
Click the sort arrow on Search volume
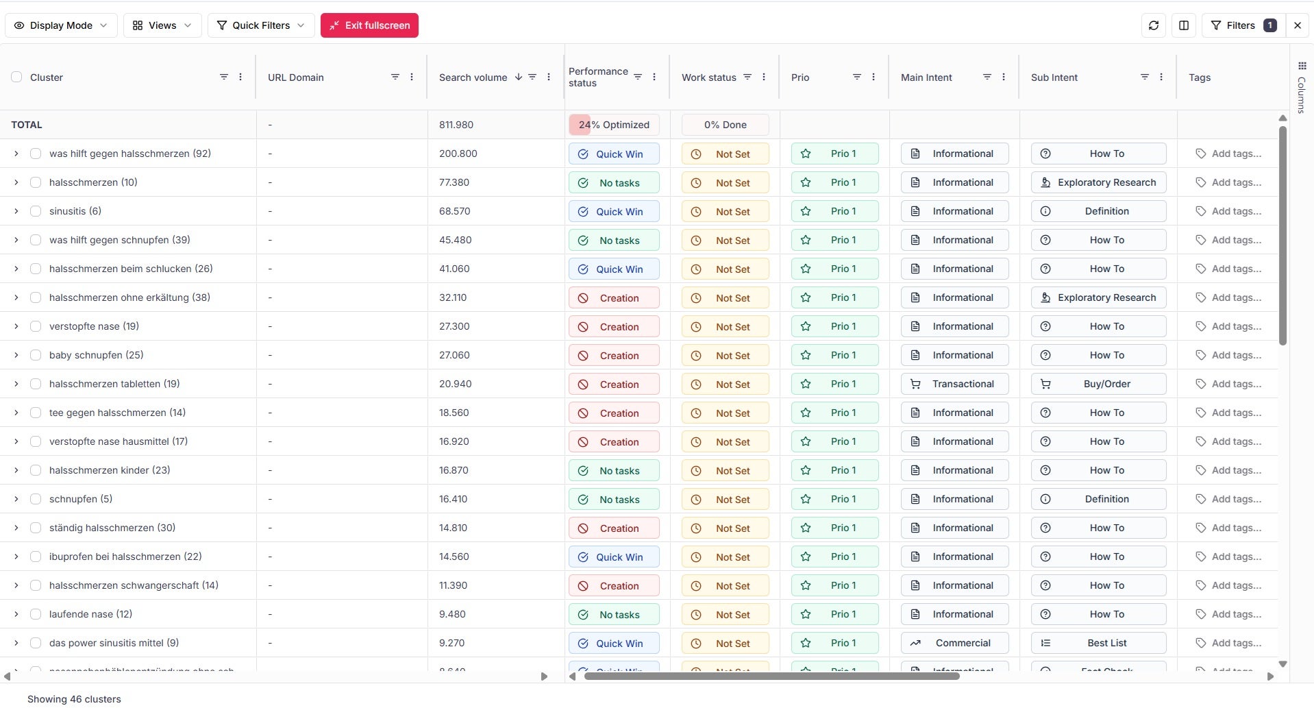click(519, 77)
